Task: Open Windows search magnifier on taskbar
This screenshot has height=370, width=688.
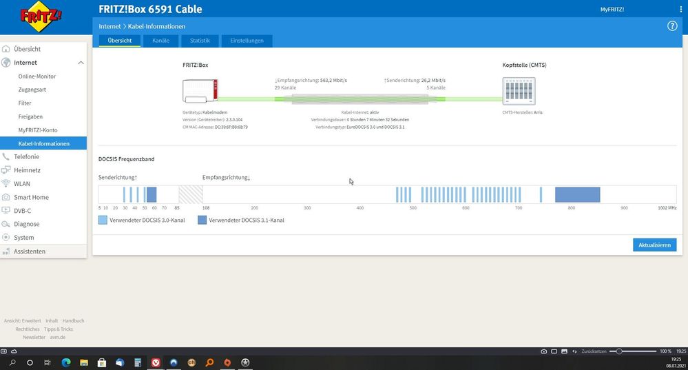Action: click(12, 362)
